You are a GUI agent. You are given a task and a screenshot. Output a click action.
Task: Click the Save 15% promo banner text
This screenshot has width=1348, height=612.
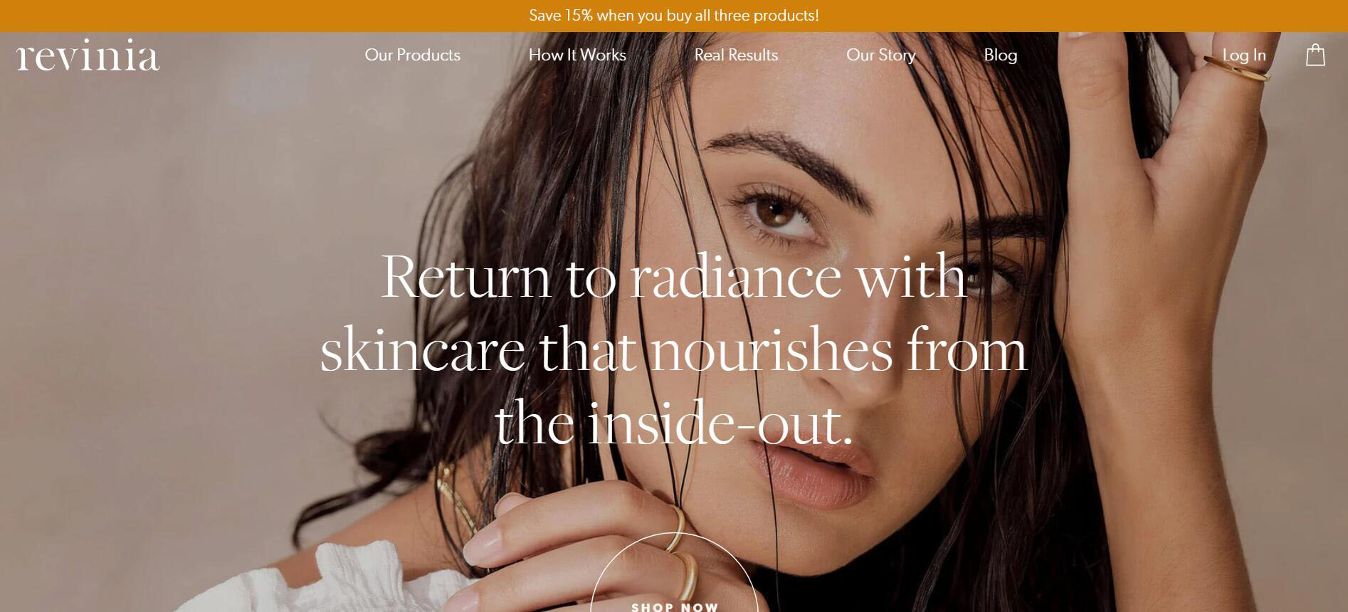674,16
